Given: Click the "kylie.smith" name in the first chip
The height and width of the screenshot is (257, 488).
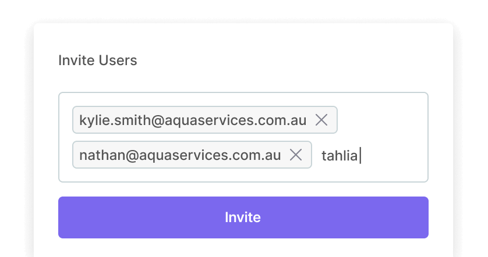Looking at the screenshot, I should pyautogui.click(x=108, y=120).
